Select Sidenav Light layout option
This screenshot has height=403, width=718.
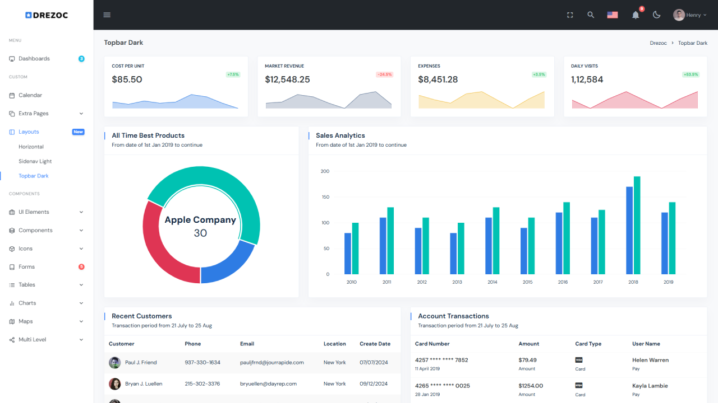pos(35,161)
